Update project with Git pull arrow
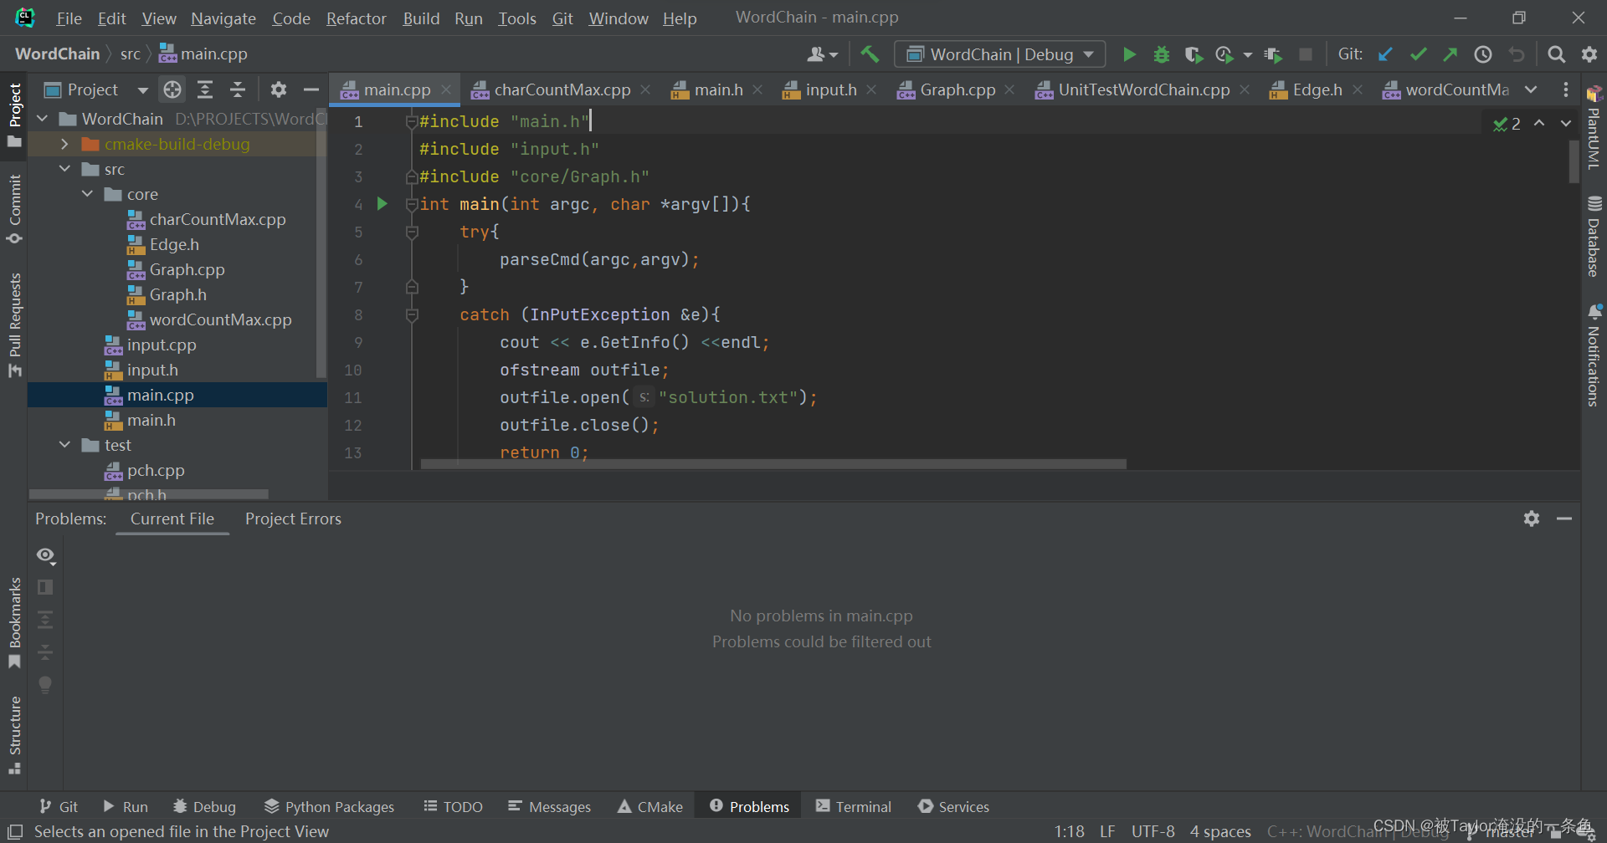 [1386, 54]
